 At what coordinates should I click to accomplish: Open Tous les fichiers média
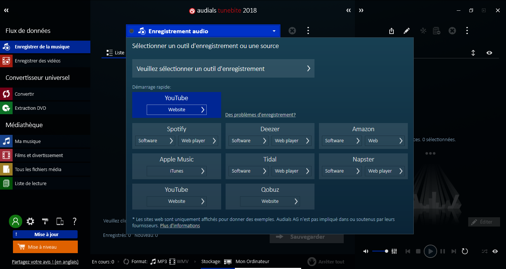coord(45,170)
